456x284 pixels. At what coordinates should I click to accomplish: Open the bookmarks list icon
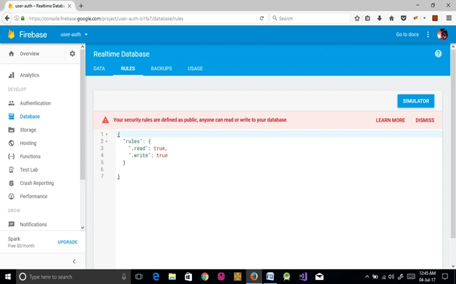point(367,18)
